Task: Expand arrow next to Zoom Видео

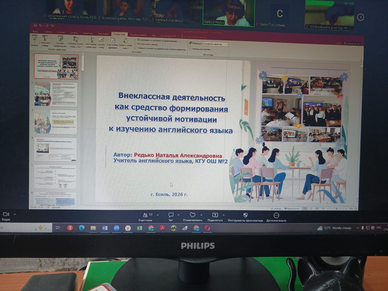Action: tap(15, 214)
